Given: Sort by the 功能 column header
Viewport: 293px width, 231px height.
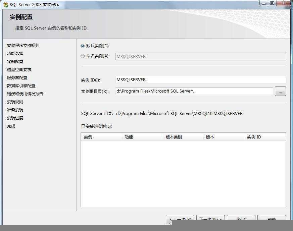Looking at the screenshot, I should tap(143, 137).
